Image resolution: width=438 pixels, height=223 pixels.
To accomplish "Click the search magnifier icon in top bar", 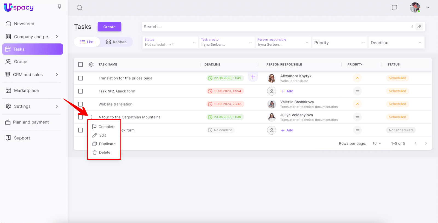I will click(x=79, y=8).
